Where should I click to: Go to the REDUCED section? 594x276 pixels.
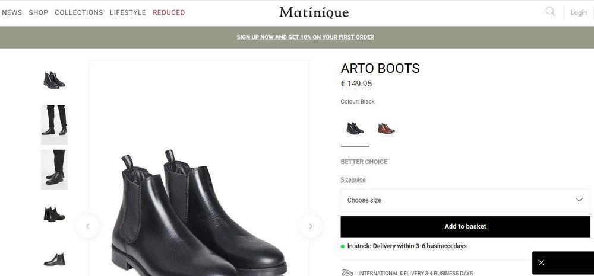coord(169,12)
